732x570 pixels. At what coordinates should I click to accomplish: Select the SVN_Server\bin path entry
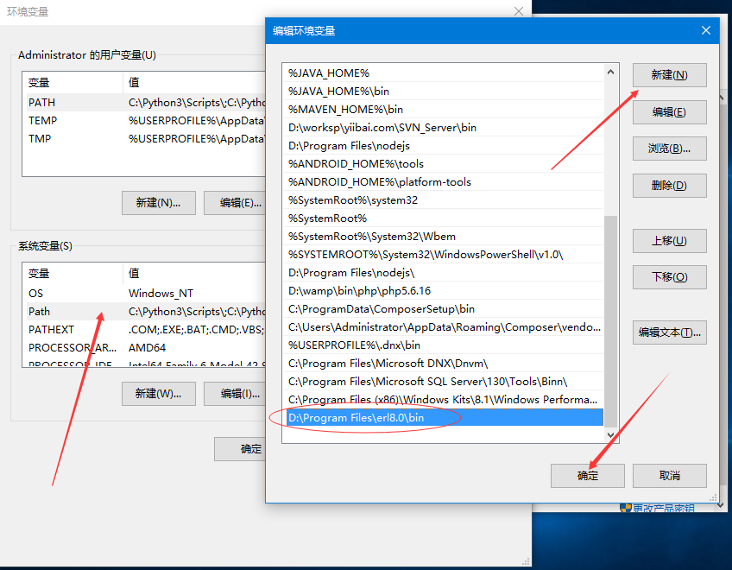[443, 128]
